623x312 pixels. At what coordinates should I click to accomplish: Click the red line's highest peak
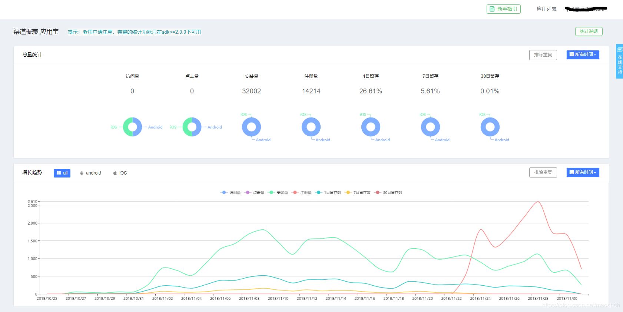[538, 202]
